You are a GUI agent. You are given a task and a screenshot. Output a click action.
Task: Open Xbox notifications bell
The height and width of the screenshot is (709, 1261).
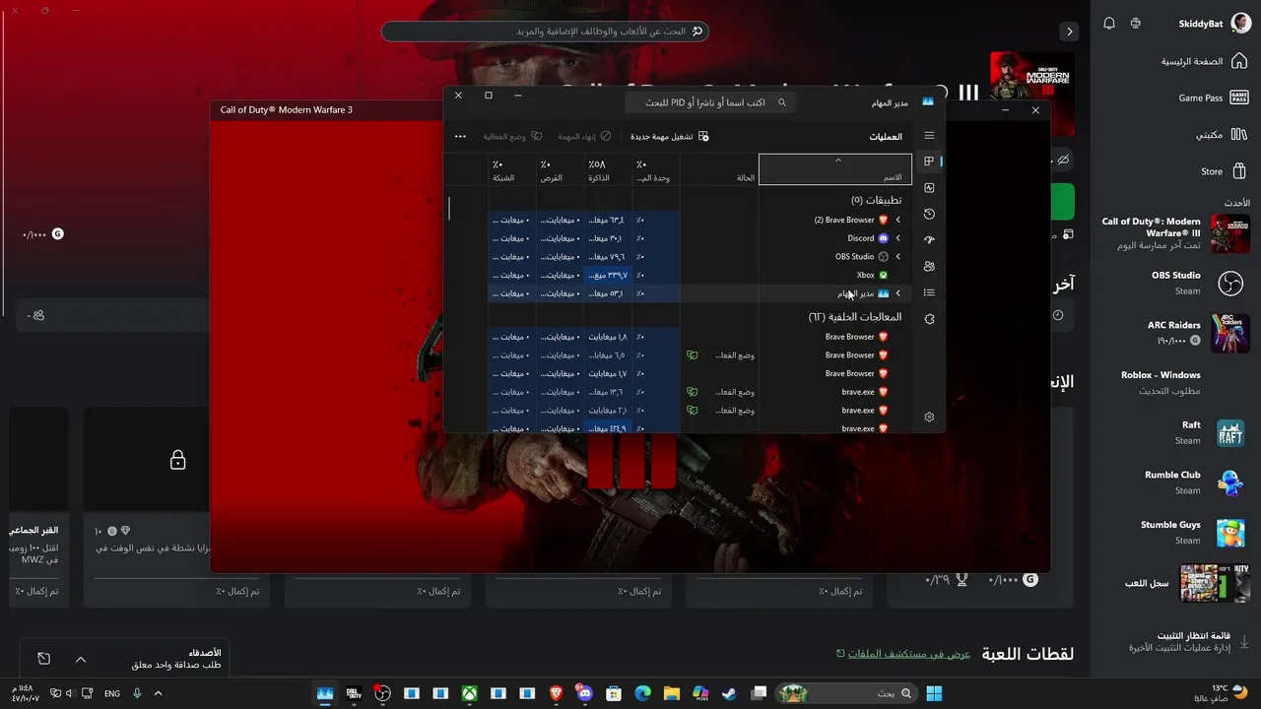(x=1109, y=24)
